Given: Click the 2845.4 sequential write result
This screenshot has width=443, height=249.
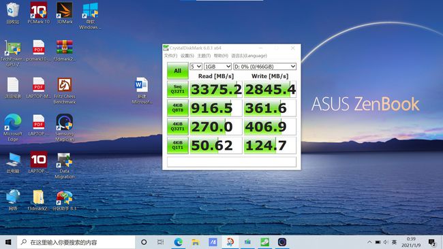Looking at the screenshot, I should (x=270, y=89).
